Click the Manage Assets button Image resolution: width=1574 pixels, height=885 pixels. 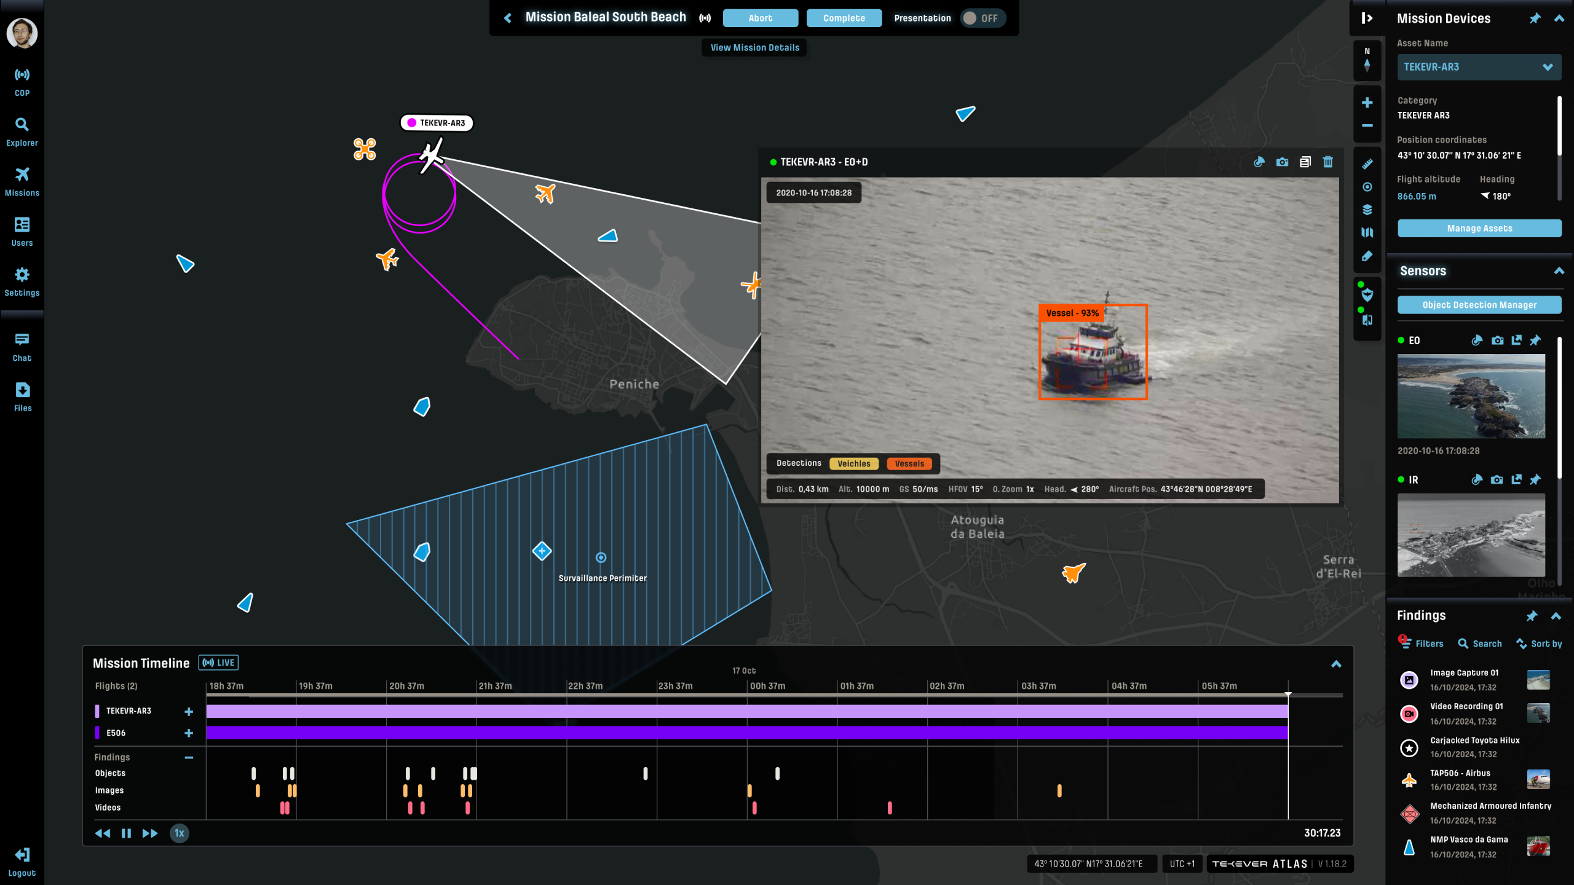(x=1479, y=228)
